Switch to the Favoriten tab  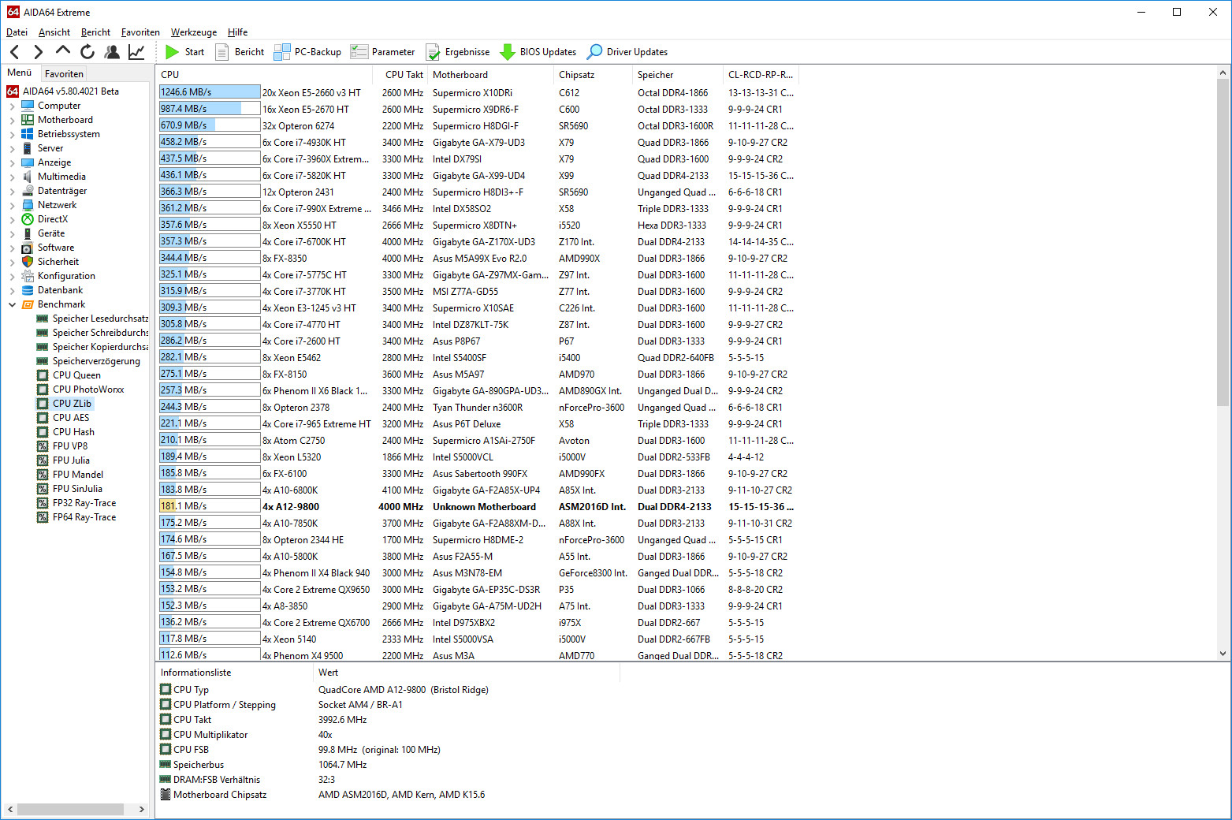pyautogui.click(x=64, y=74)
